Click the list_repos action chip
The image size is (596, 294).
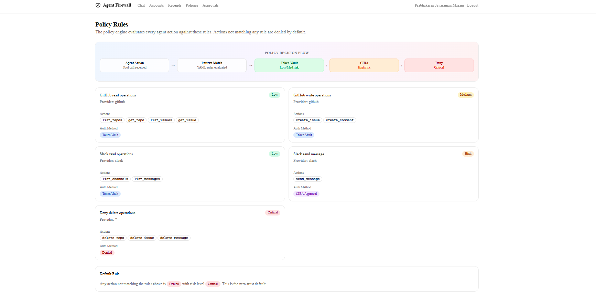tap(112, 120)
